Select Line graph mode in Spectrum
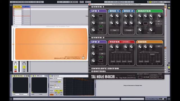180x101 pixels. (56, 91)
